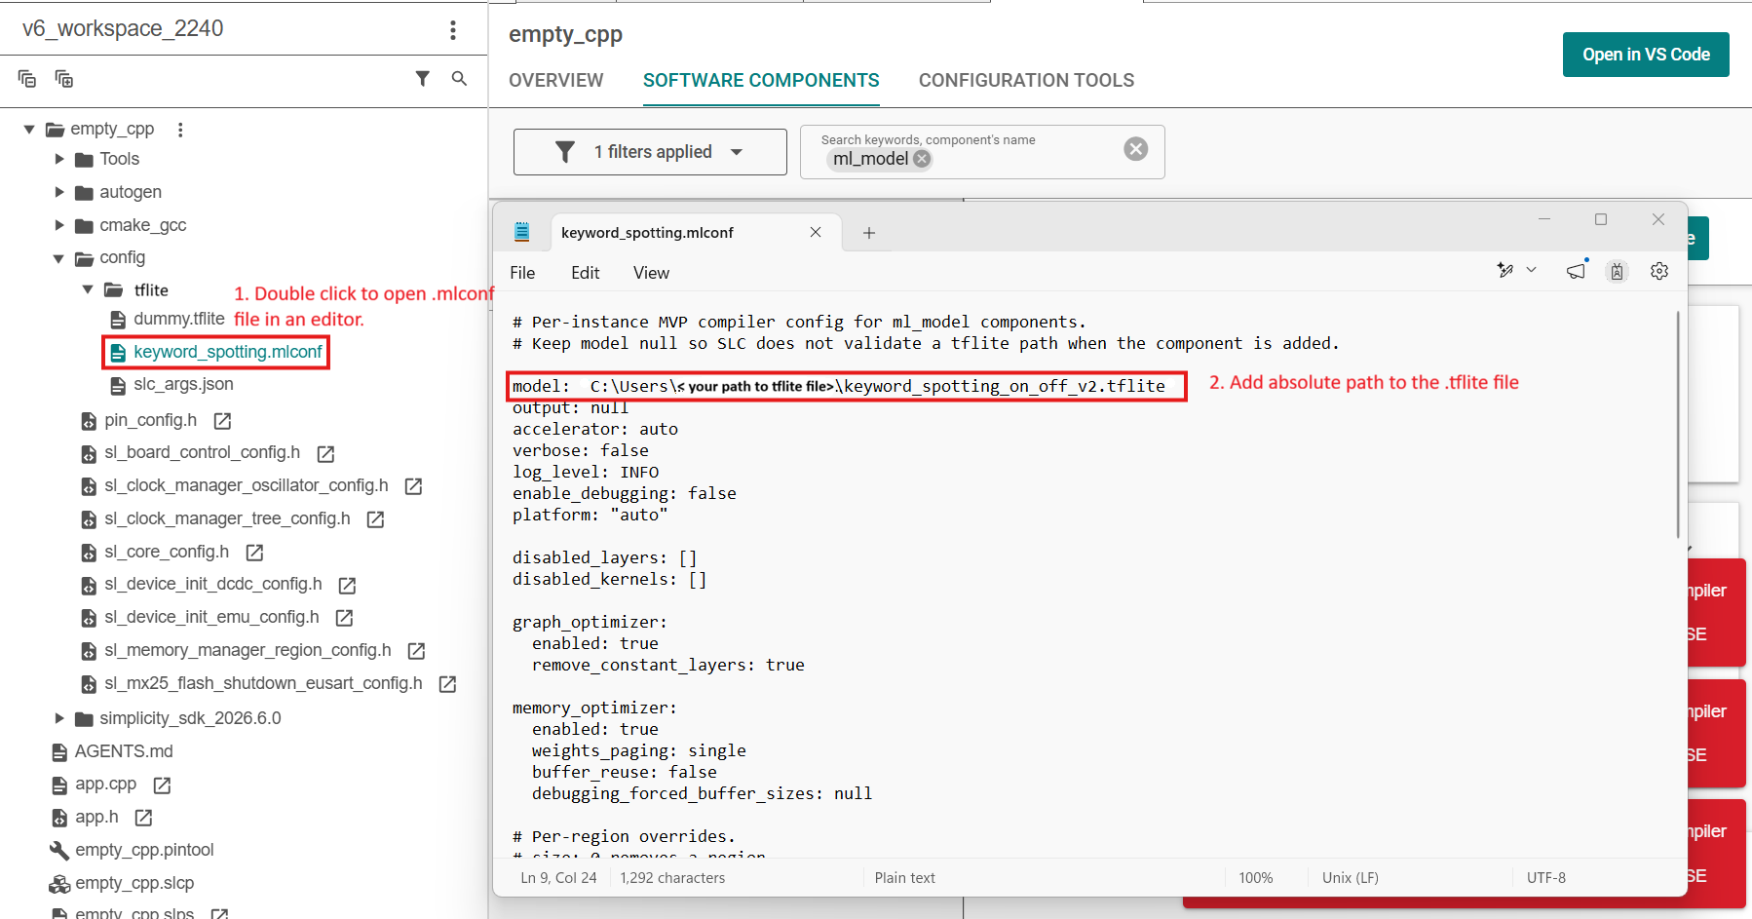Close the keyword_spotting.mlconf Notepad tab
The height and width of the screenshot is (919, 1752).
click(816, 232)
